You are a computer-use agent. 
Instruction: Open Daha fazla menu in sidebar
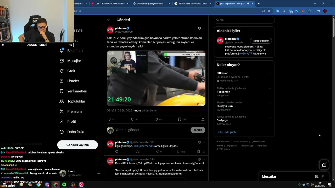72,132
